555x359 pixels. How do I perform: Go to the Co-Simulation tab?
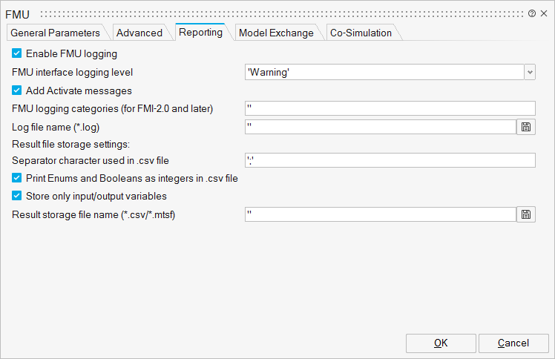click(x=361, y=33)
